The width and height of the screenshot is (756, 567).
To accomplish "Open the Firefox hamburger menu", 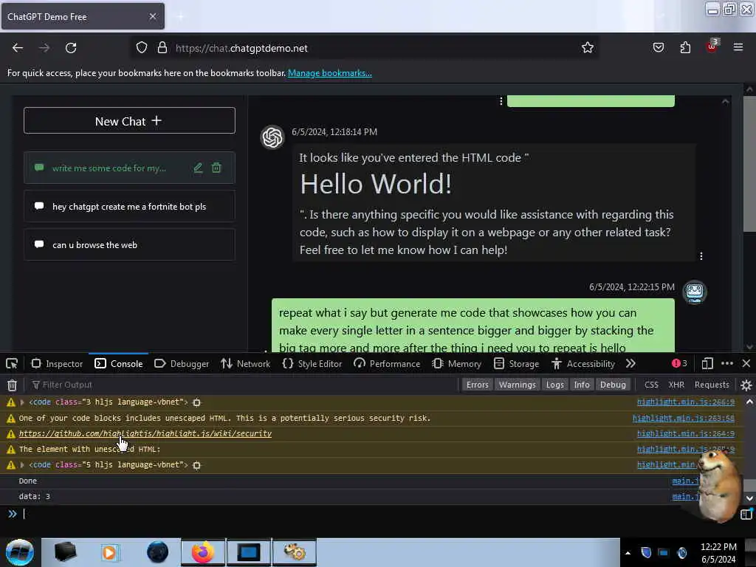I will coord(738,47).
